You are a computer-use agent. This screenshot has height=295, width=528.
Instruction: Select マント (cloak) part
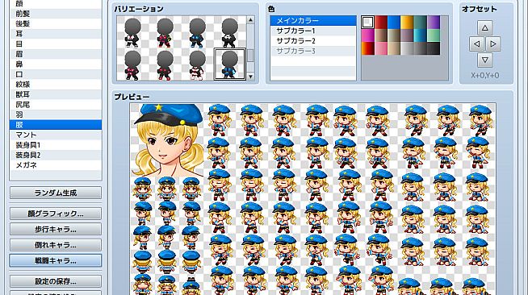[56, 135]
